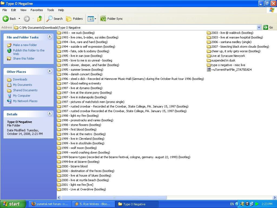Open the Views dropdown button

pyautogui.click(x=92, y=19)
